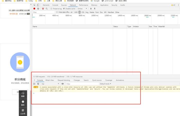This screenshot has height=116, width=180.
Task: Open Default levels dropdown
Action: point(105,84)
